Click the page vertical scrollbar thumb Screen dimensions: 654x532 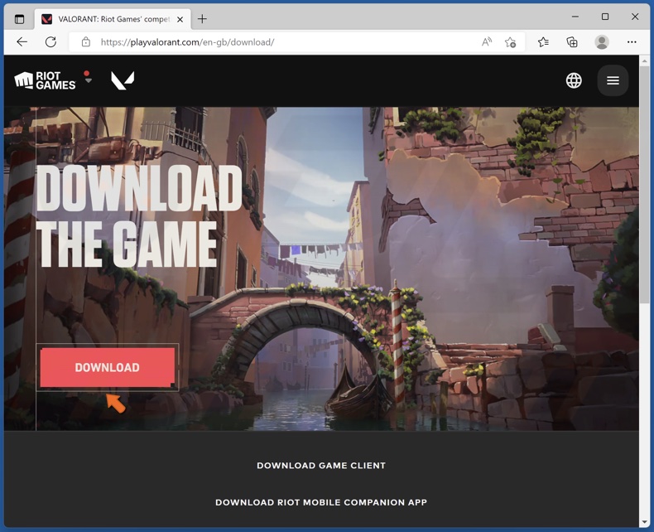(x=644, y=184)
